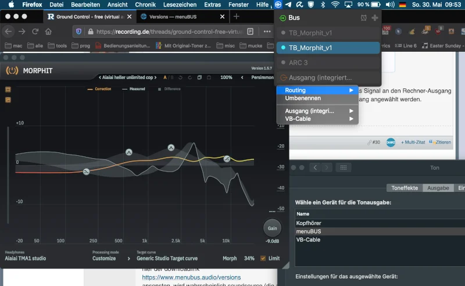465x286 pixels.
Task: Open Processing mode Customize arrow
Action: (128, 259)
